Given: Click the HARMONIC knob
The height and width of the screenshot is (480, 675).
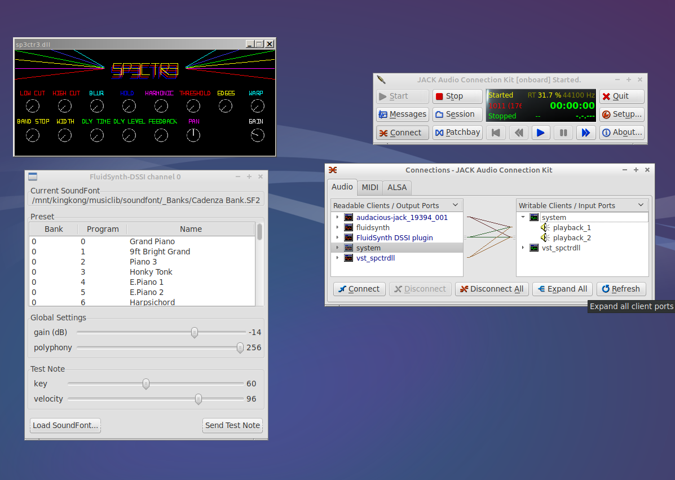Looking at the screenshot, I should pos(161,106).
